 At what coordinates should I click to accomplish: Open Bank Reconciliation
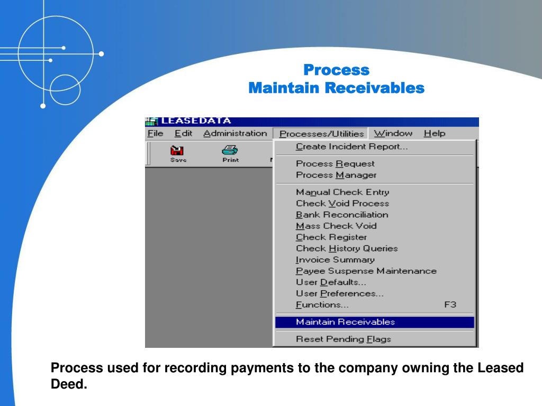pyautogui.click(x=375, y=215)
